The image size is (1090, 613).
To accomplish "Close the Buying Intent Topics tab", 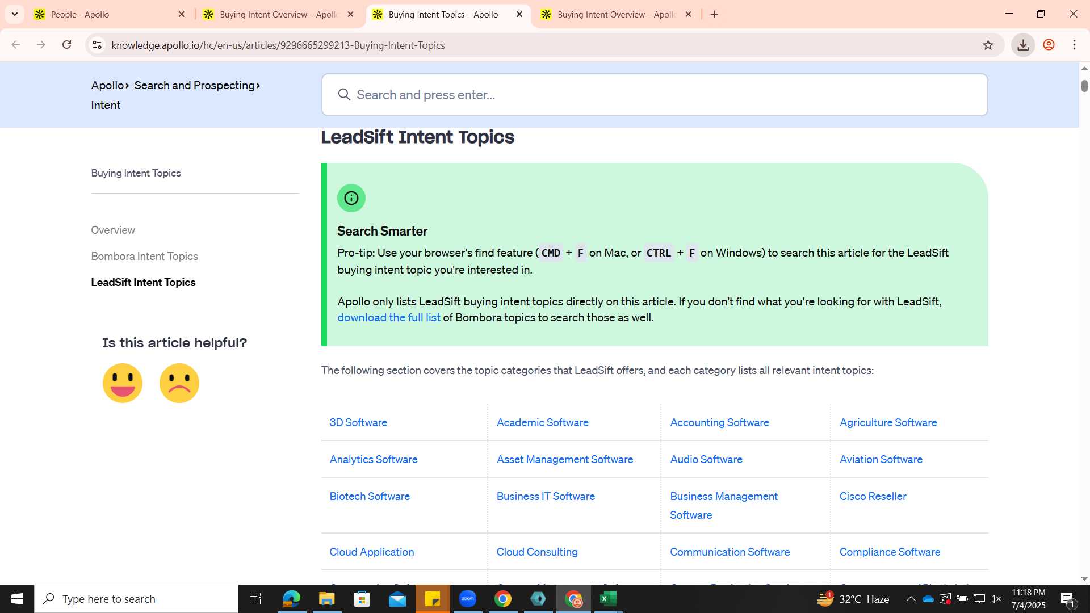I will 519,14.
